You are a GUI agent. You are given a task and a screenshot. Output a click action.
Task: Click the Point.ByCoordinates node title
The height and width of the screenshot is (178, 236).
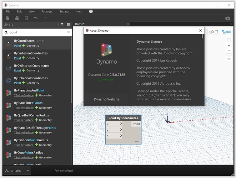click(123, 118)
